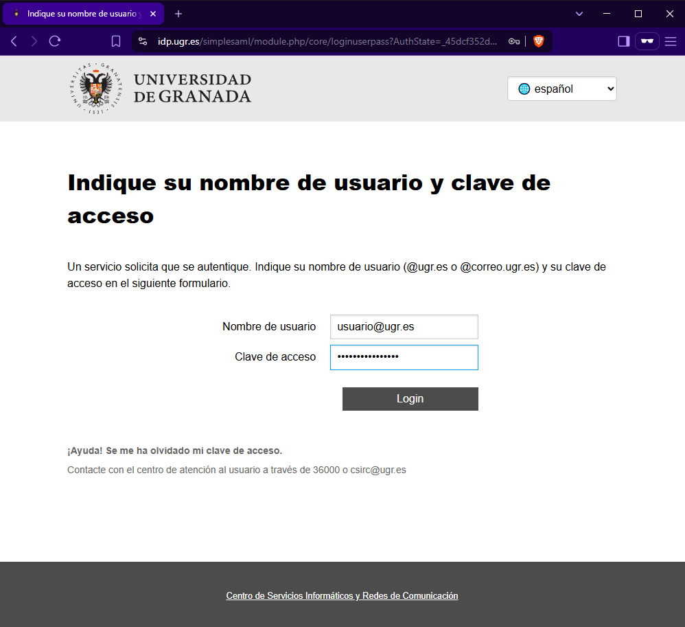Toggle the browser sidebar panel icon
Image resolution: width=685 pixels, height=627 pixels.
tap(624, 41)
